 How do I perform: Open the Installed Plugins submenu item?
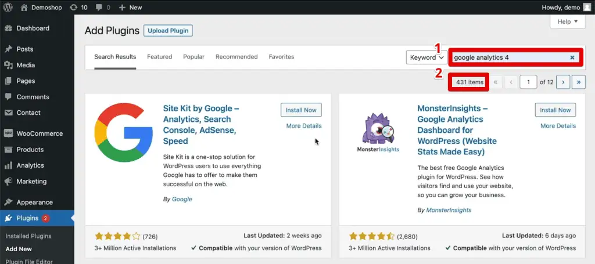28,236
